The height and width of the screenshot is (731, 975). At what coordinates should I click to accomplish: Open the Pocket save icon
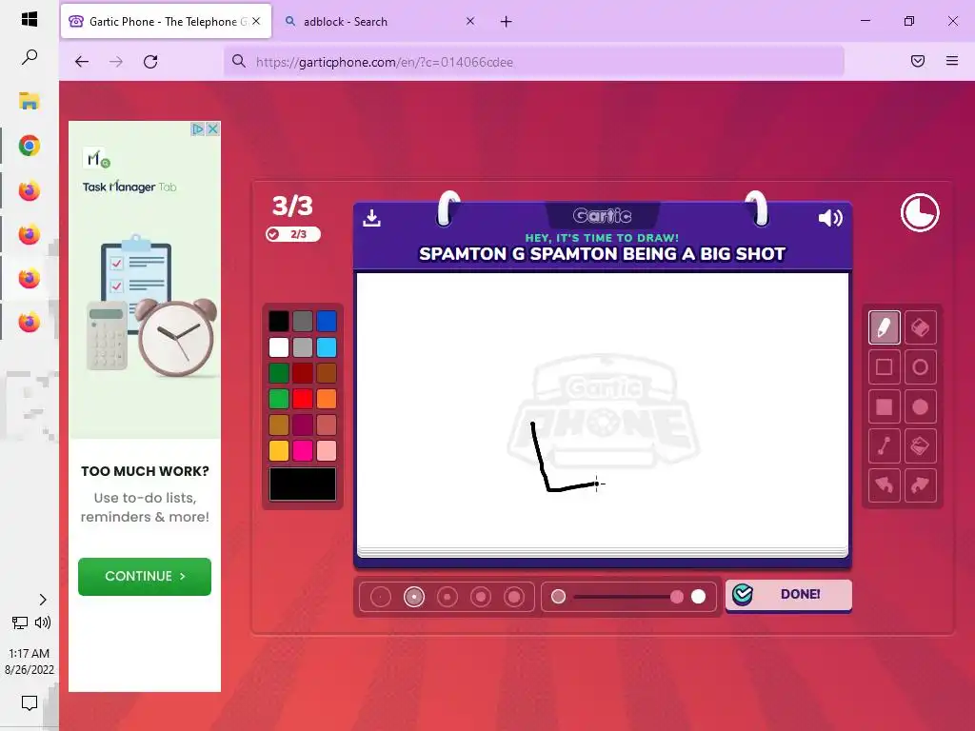pos(918,61)
